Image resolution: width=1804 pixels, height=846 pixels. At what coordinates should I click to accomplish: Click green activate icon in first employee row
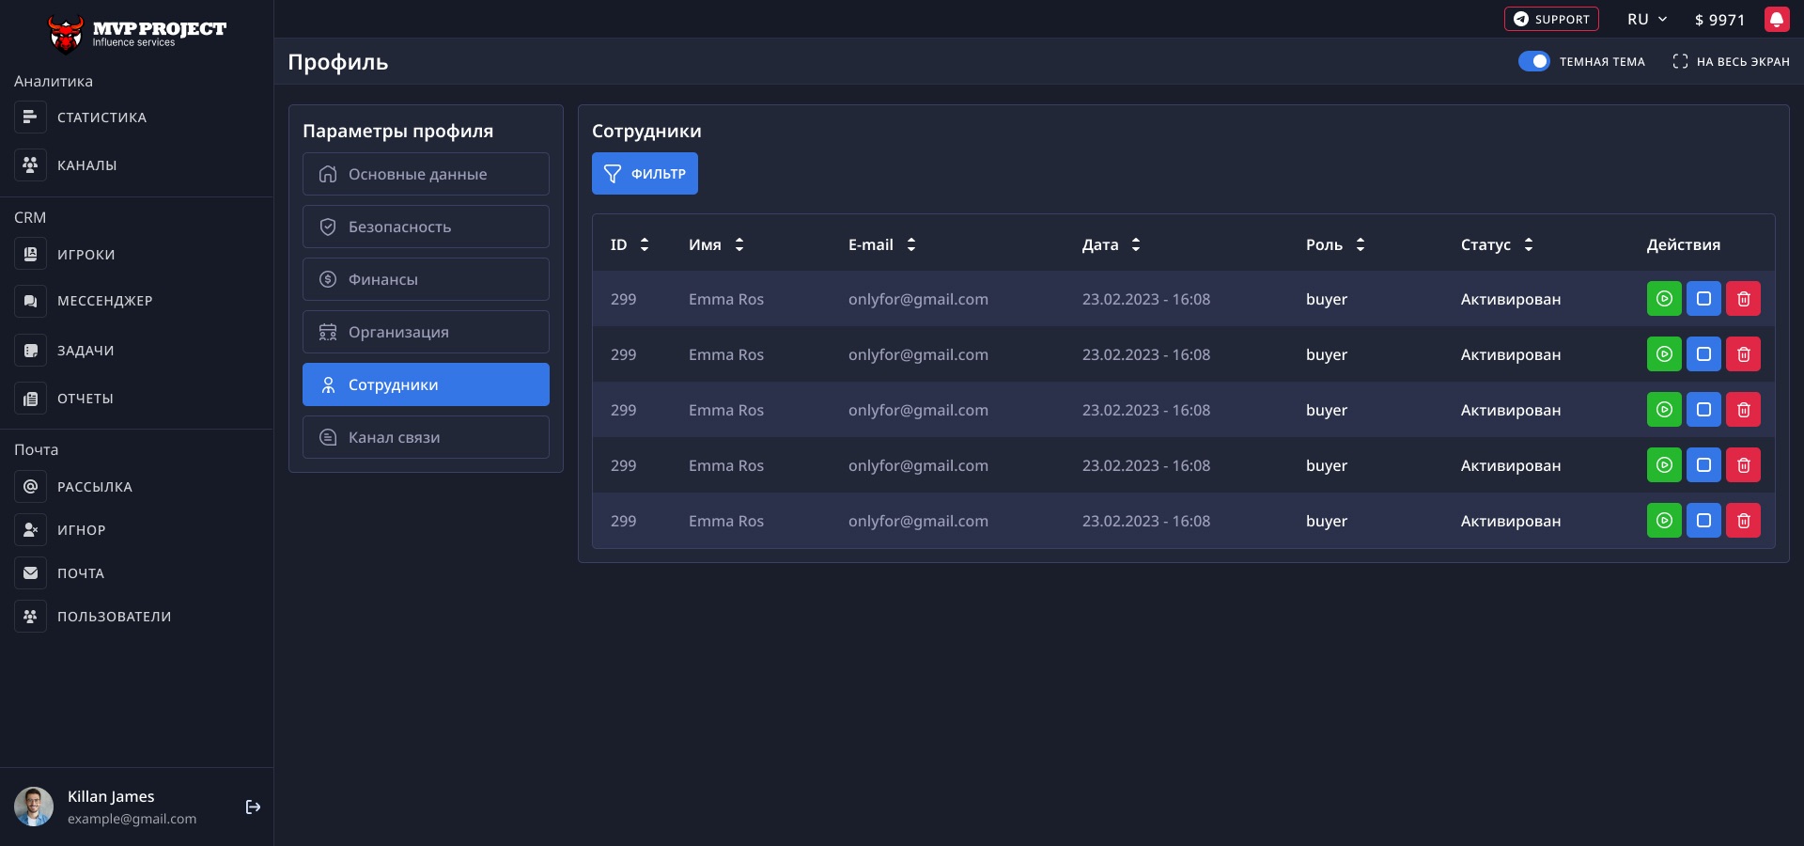click(x=1664, y=299)
